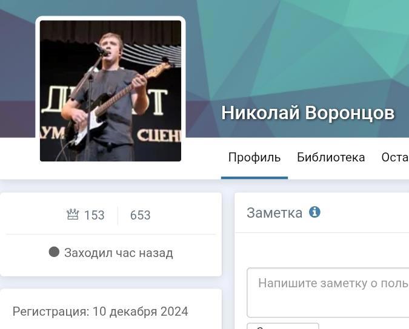Click the Заметка section heading

274,213
